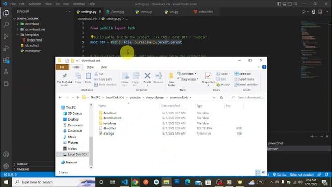This screenshot has width=332, height=187.
Task: Click the Run Python File play icon
Action: [x=303, y=12]
